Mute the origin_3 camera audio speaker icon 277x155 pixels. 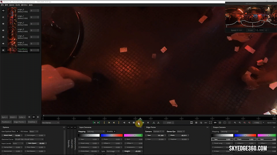(3, 30)
